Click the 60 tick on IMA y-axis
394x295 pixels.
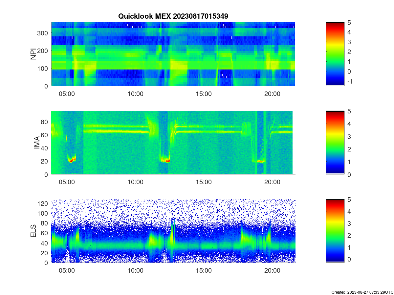pyautogui.click(x=45, y=135)
